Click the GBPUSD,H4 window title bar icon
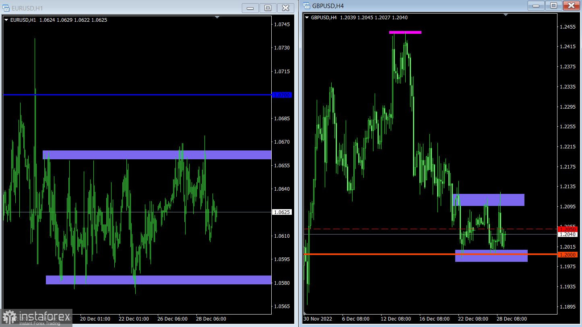 (x=307, y=6)
